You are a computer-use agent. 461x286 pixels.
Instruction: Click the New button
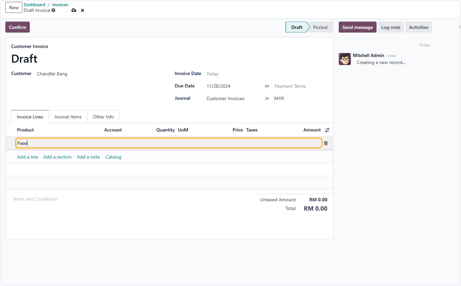tap(14, 8)
